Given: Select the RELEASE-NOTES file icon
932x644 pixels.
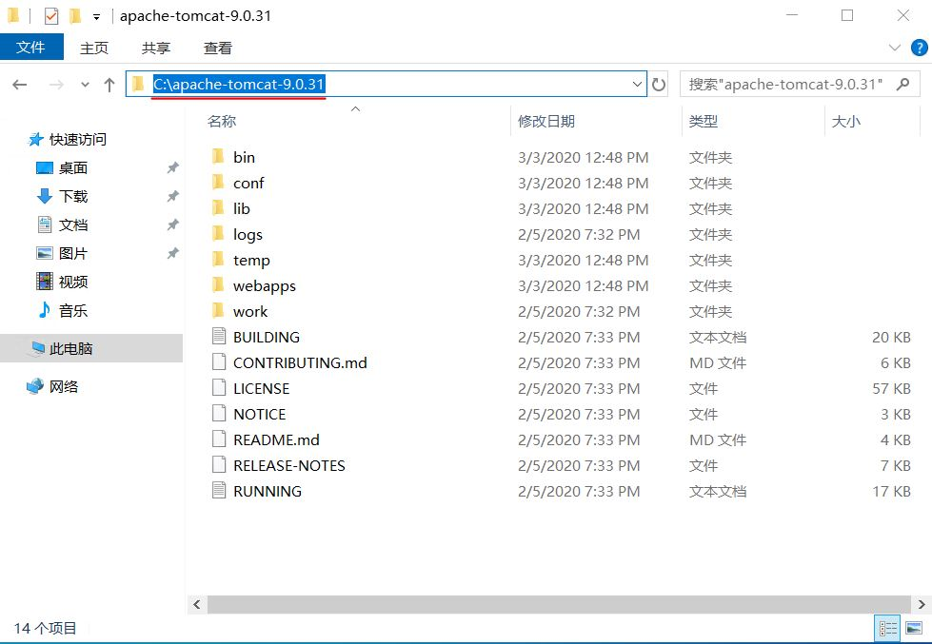Looking at the screenshot, I should 219,464.
